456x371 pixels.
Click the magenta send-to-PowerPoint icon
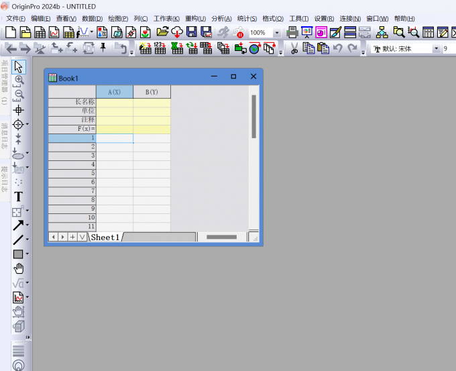click(321, 32)
